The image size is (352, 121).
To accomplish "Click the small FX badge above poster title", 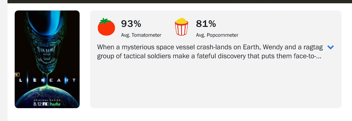I will coord(17,74).
